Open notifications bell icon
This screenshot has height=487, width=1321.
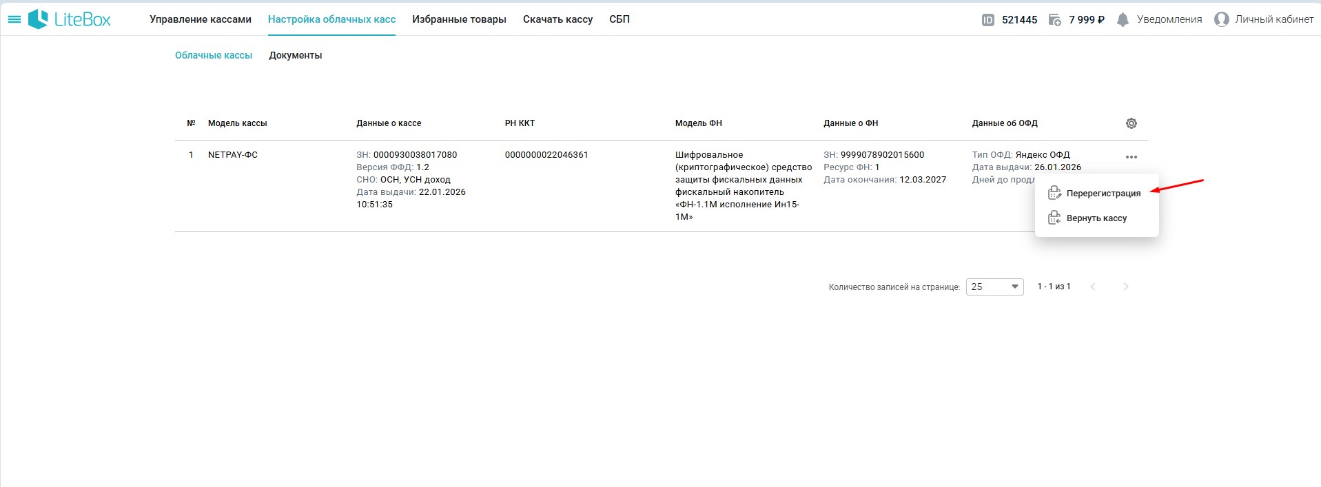click(x=1123, y=20)
